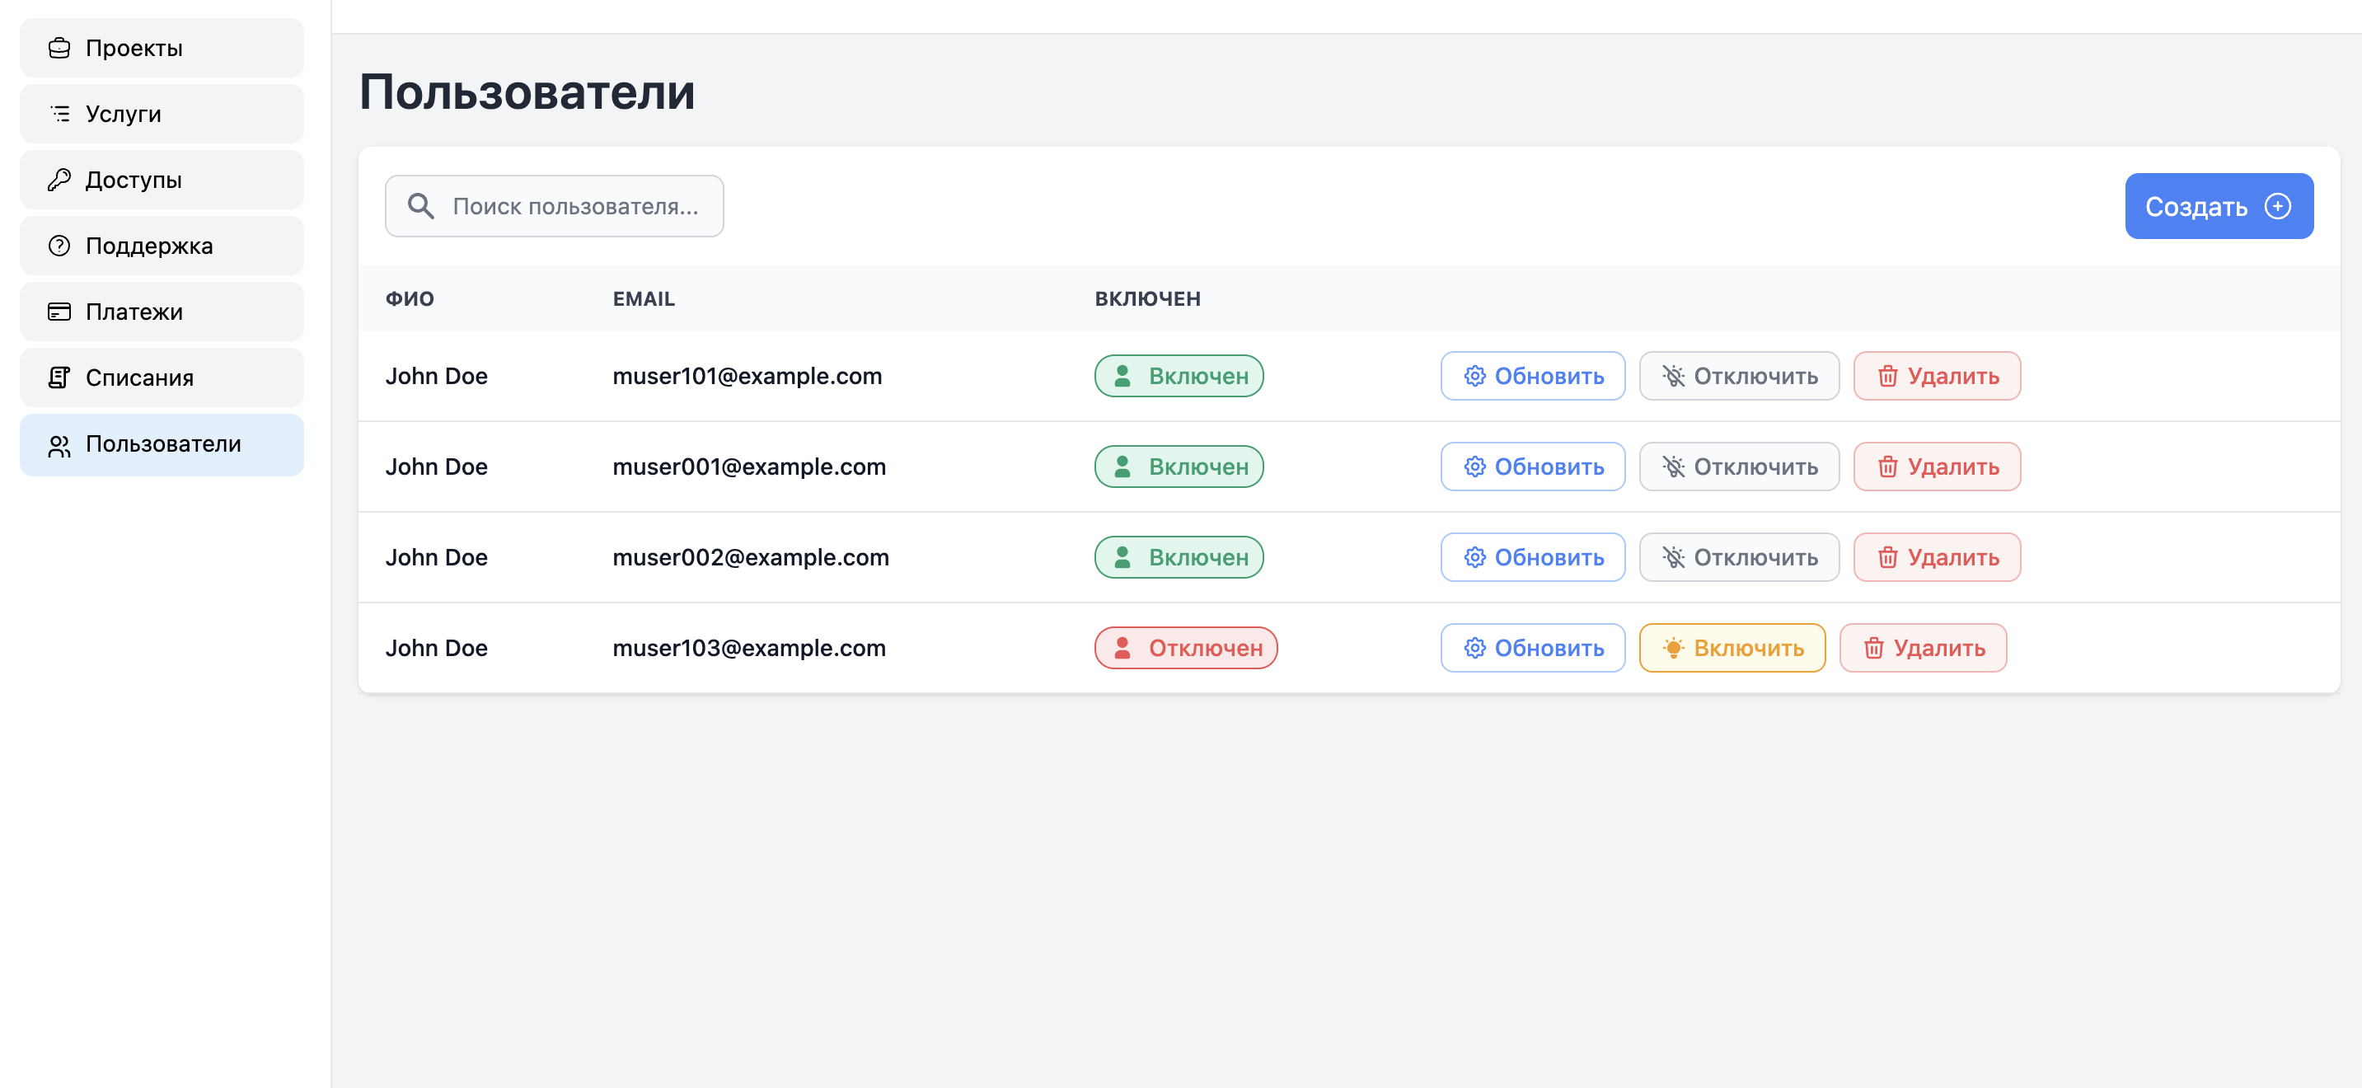Navigate to Поддержка
The height and width of the screenshot is (1088, 2362).
162,246
